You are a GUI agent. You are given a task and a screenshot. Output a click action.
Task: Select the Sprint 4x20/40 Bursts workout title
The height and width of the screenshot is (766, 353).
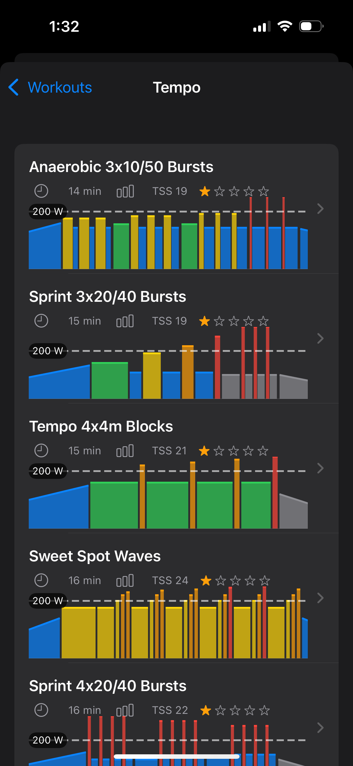(108, 686)
